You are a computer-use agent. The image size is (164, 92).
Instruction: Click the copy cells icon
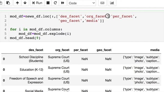tap(1, 3)
